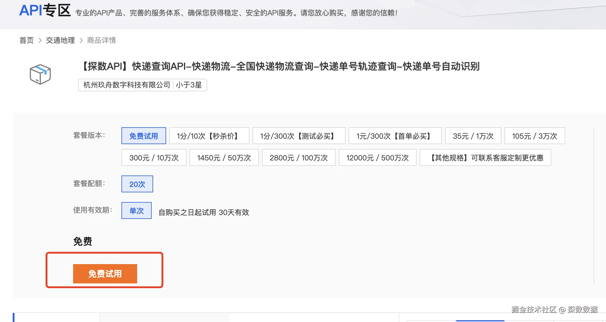Pick the 105元 / 3万次 package
606x322 pixels.
pos(535,136)
